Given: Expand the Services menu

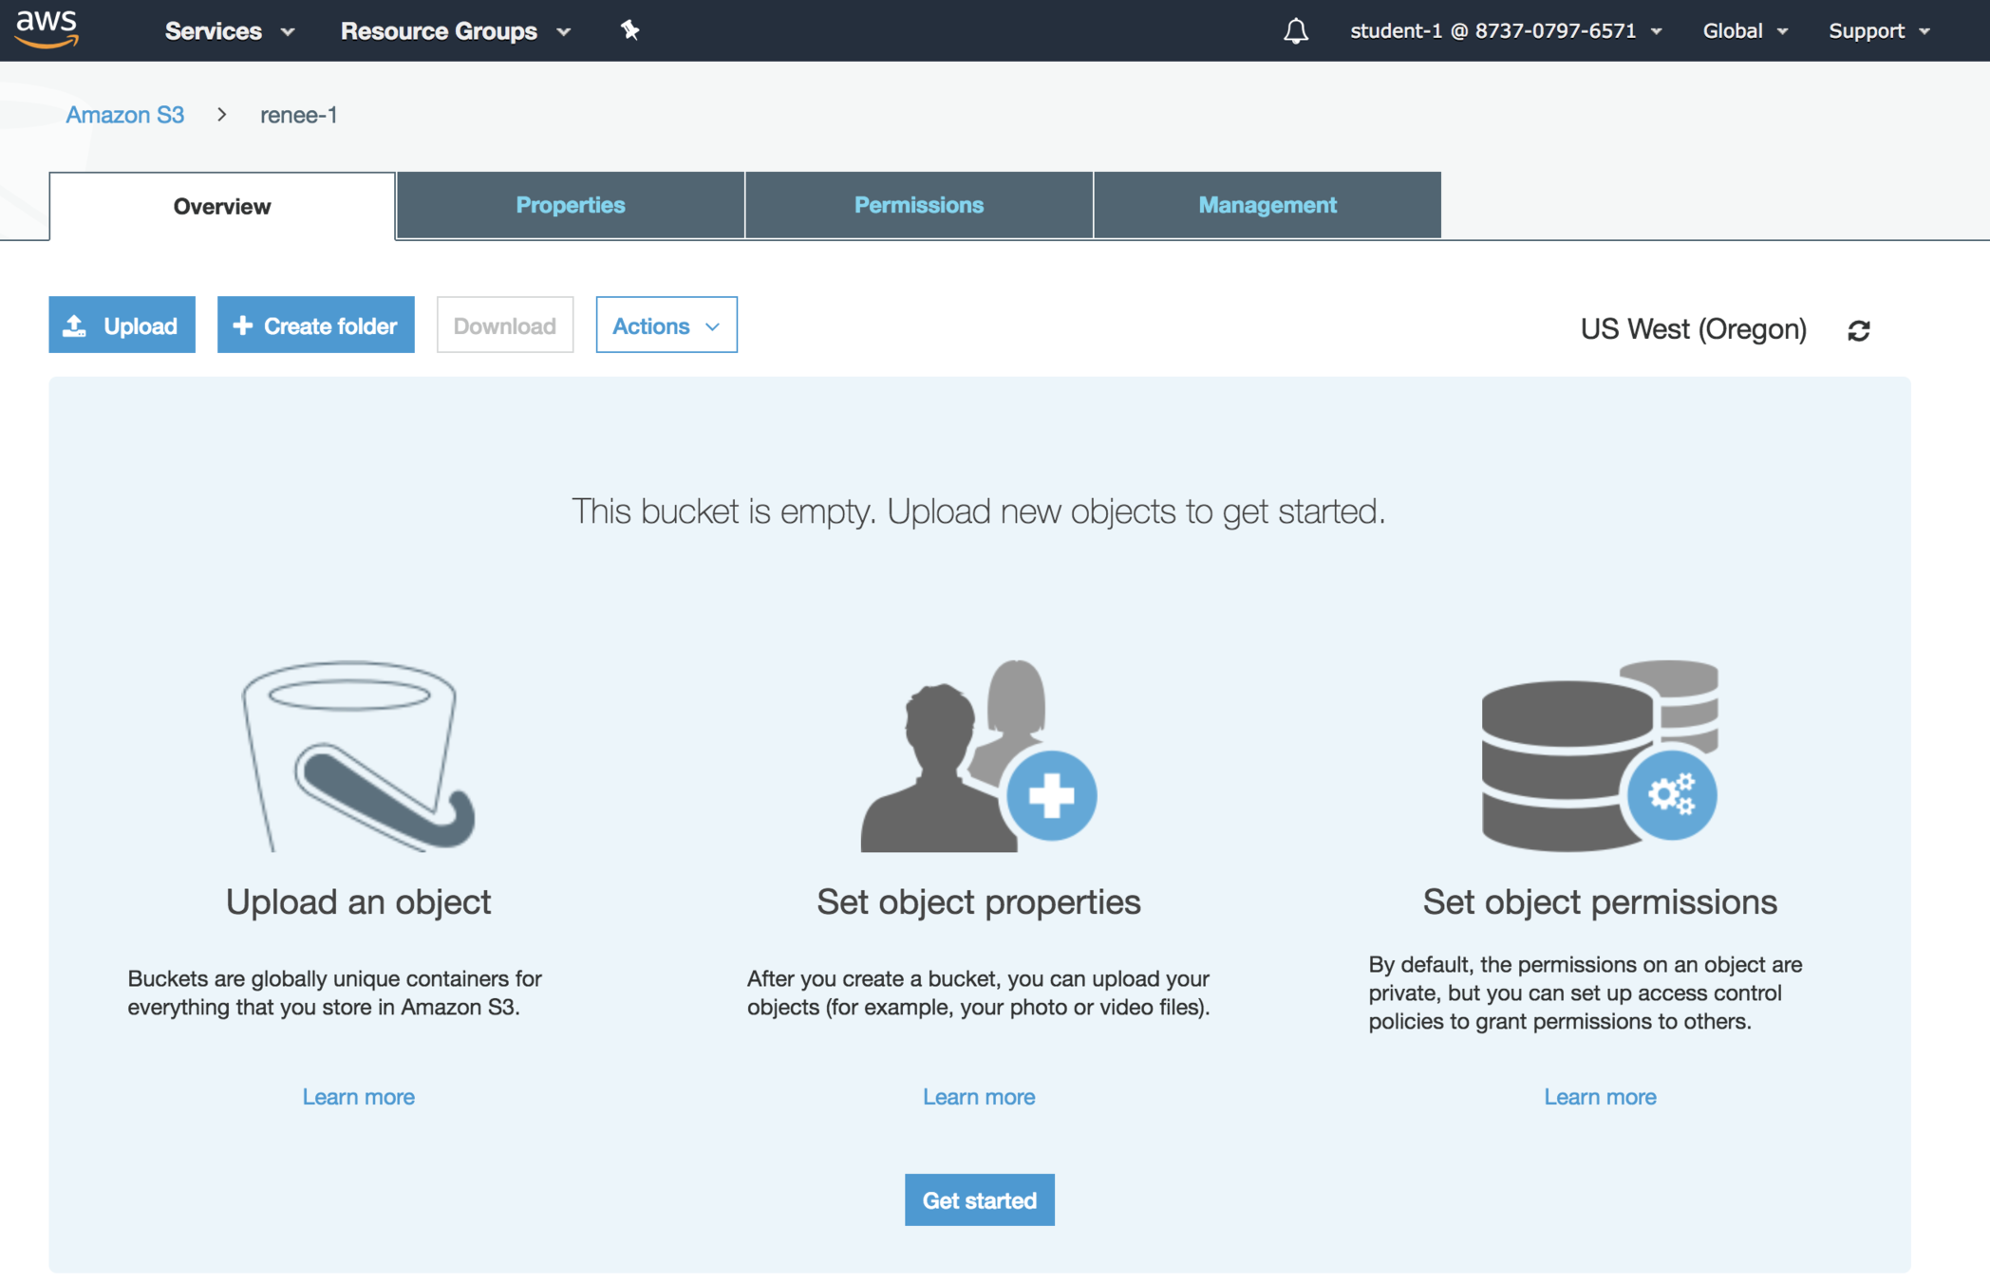Looking at the screenshot, I should pyautogui.click(x=229, y=31).
